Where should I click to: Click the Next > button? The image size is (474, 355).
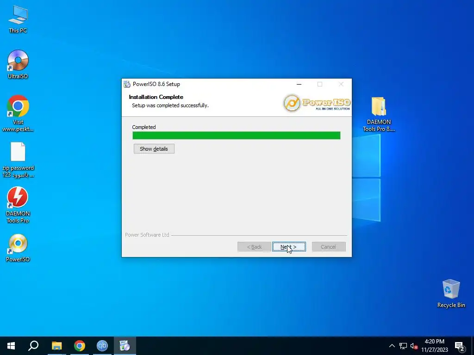289,247
